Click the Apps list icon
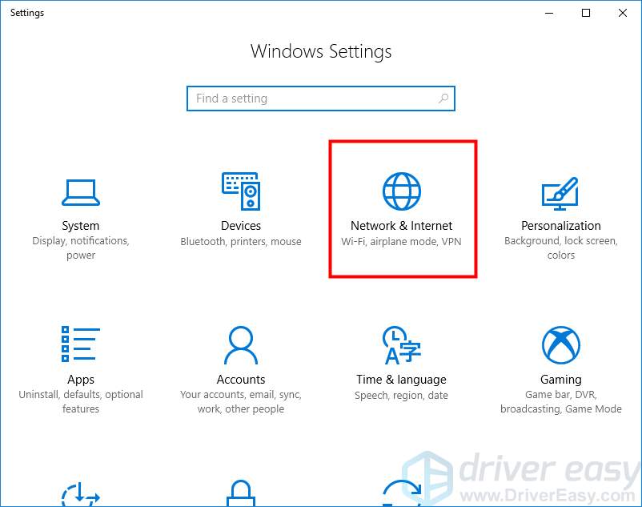This screenshot has height=507, width=642. [x=80, y=344]
